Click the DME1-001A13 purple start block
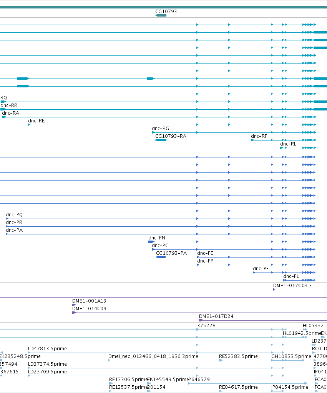This screenshot has height=393, width=327. point(74,305)
